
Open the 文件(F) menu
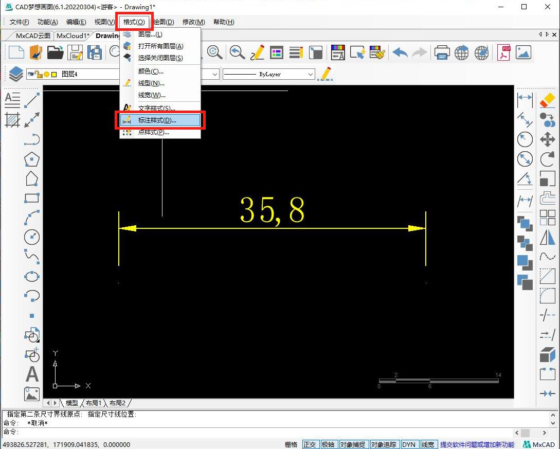point(19,22)
